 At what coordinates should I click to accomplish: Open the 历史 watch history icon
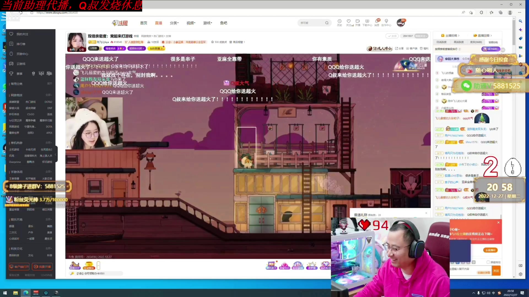(x=339, y=21)
